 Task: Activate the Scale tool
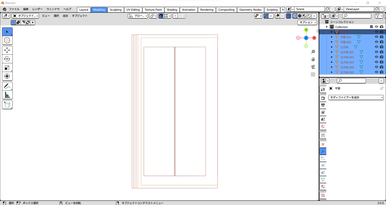7,68
